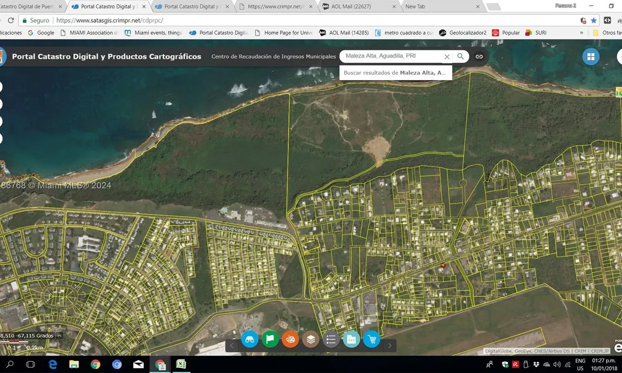Click the Portal Catastro Digital y Productos Cartográficos title
This screenshot has width=622, height=373.
tap(106, 56)
